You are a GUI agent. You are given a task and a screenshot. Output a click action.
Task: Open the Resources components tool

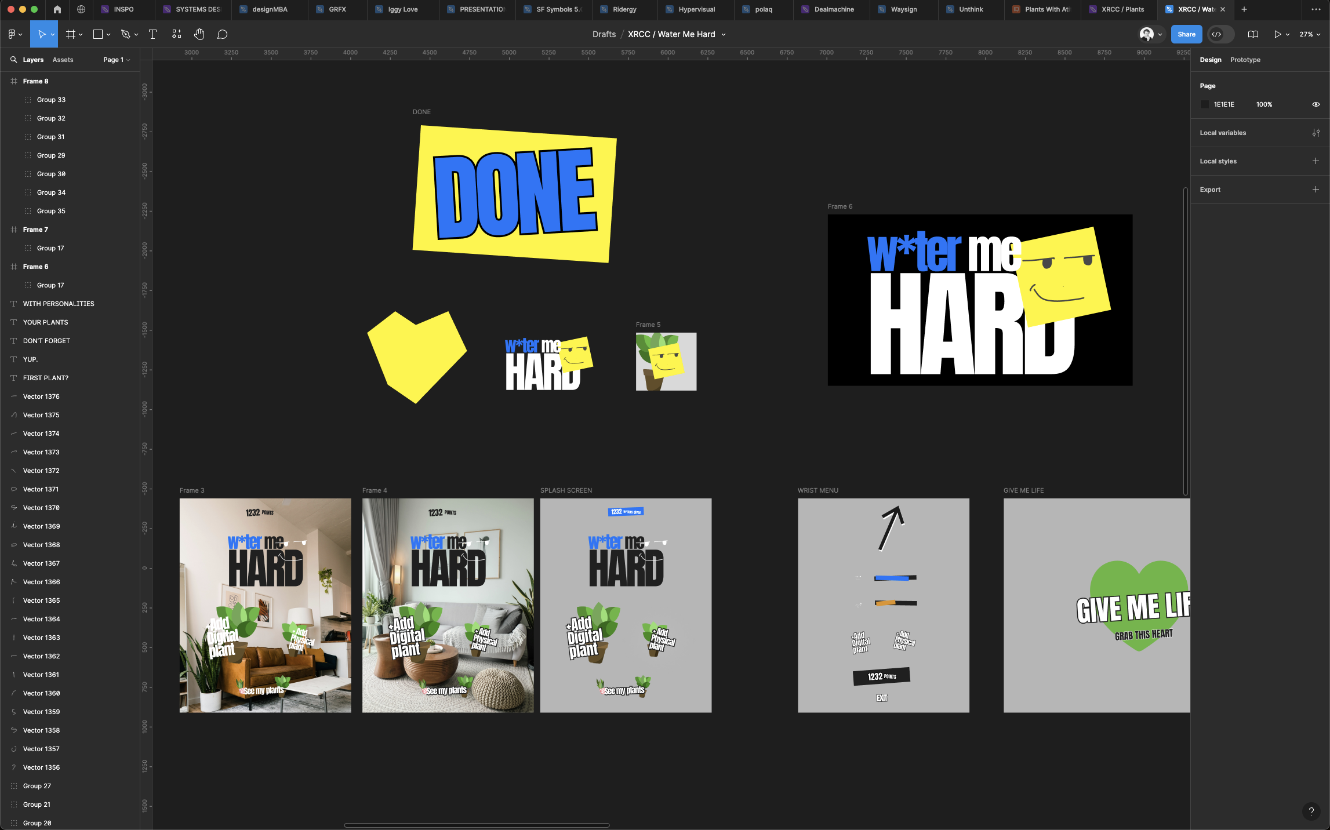(x=176, y=34)
